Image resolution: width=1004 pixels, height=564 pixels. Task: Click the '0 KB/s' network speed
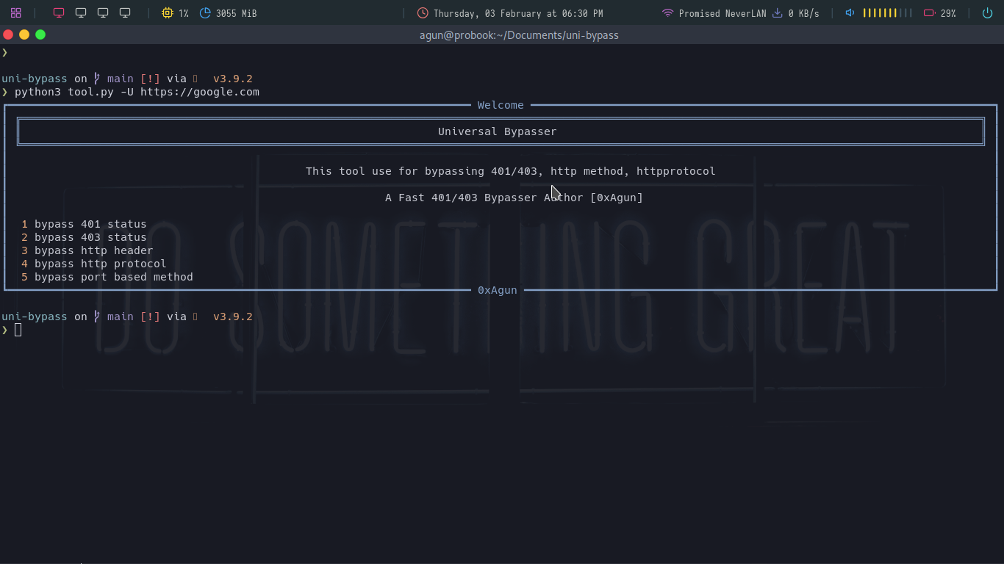tap(803, 13)
